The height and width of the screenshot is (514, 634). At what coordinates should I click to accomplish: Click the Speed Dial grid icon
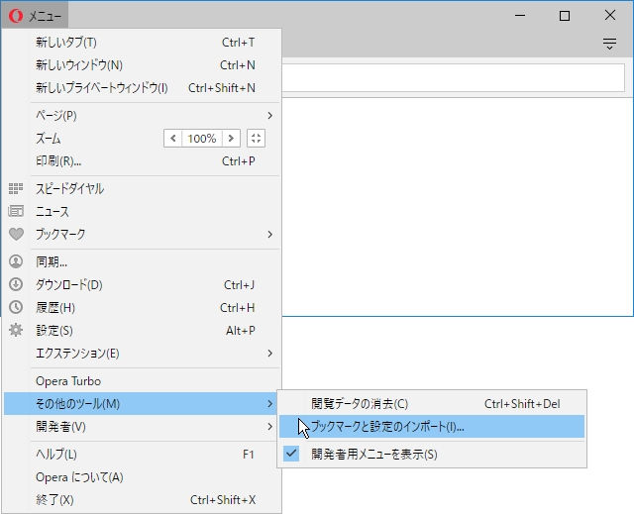point(16,188)
